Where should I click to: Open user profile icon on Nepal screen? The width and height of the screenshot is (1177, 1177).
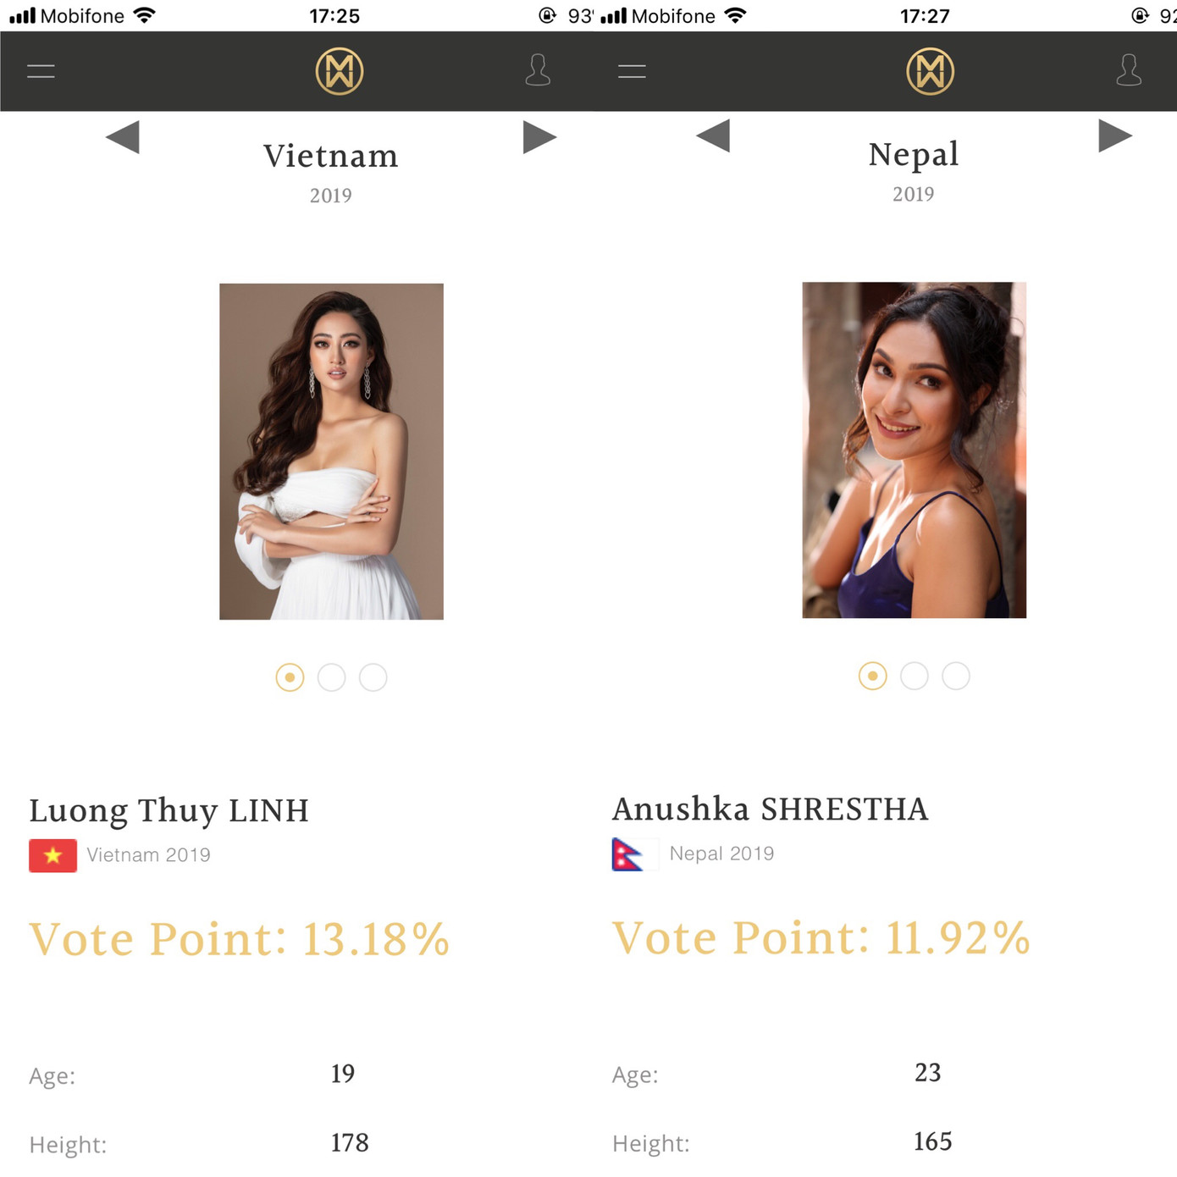click(x=1128, y=70)
